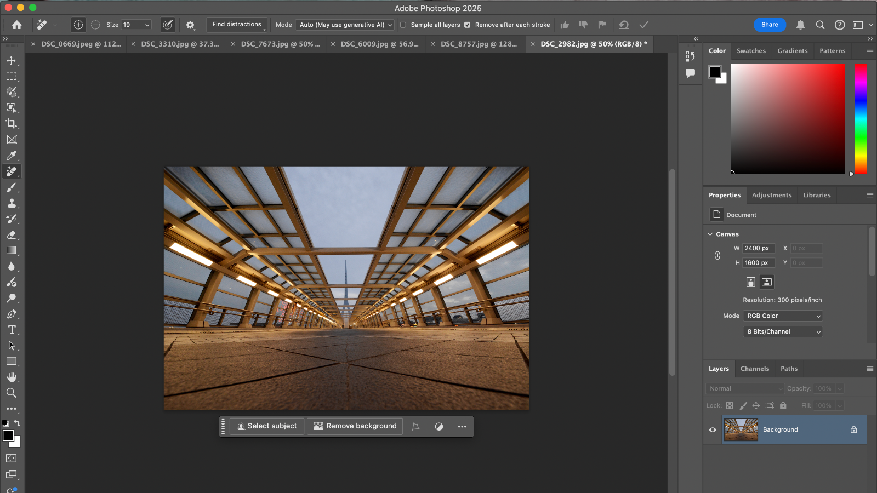Select the Eraser tool
This screenshot has height=493, width=877.
[x=12, y=235]
